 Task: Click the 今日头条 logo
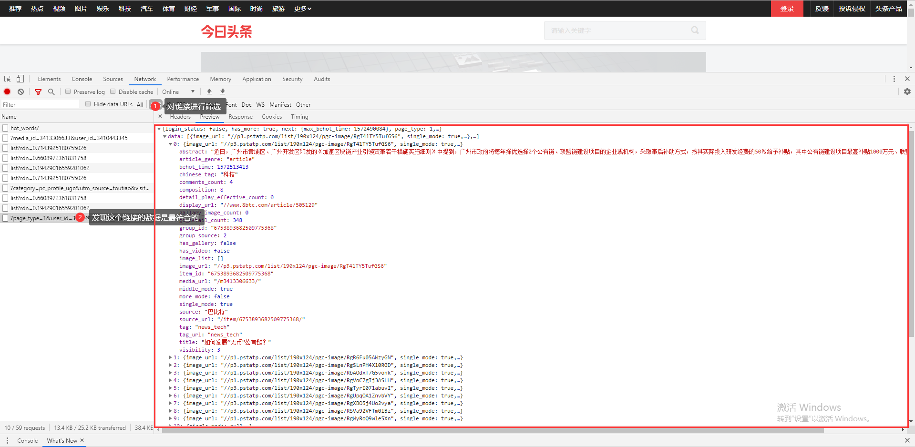coord(226,31)
